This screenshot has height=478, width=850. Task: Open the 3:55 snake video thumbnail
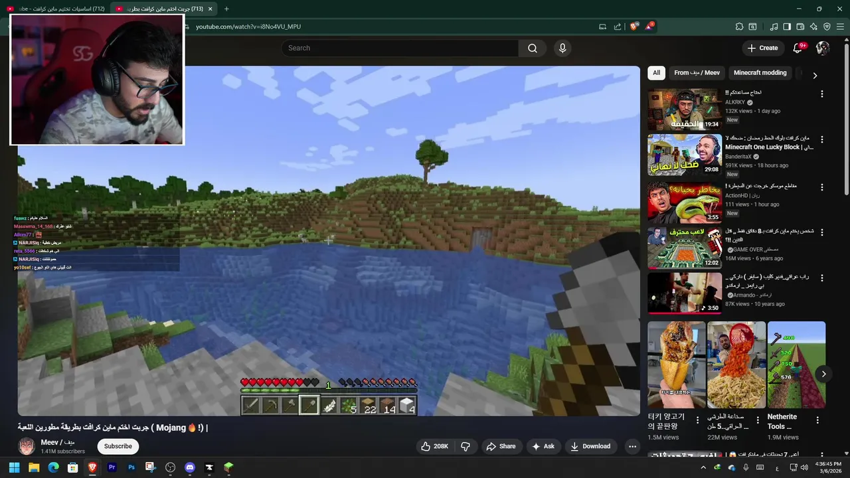[x=685, y=202]
